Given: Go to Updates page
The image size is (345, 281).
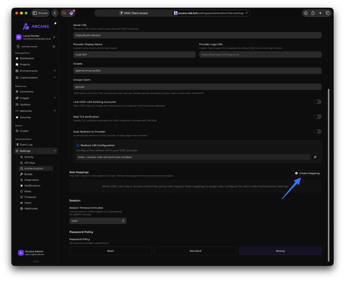Looking at the screenshot, I should 25,104.
